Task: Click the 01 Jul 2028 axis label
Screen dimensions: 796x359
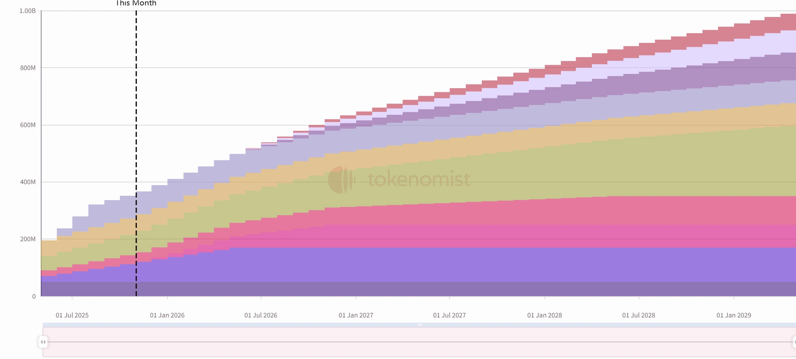Action: pos(639,315)
